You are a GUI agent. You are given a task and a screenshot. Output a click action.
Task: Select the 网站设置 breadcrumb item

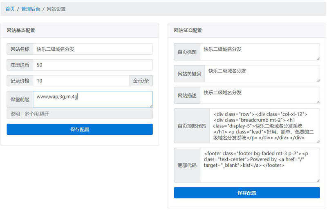coord(56,9)
